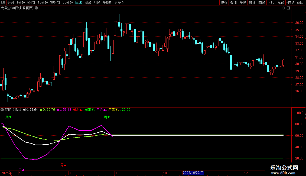Select the 5分钟 period tab
This screenshot has height=176, width=306.
click(x=31, y=2)
